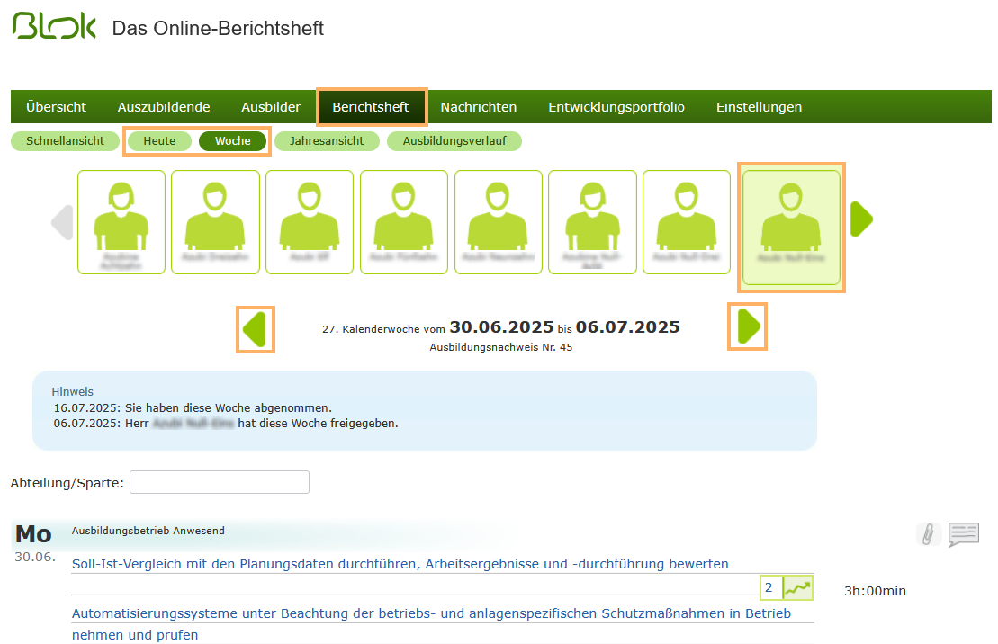Open the Soll-Ist-Vergleich training task link

[x=402, y=563]
